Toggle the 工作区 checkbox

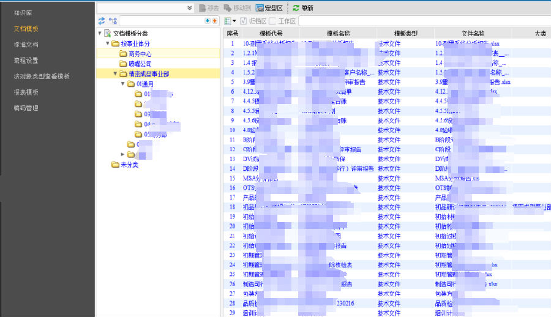click(x=272, y=21)
